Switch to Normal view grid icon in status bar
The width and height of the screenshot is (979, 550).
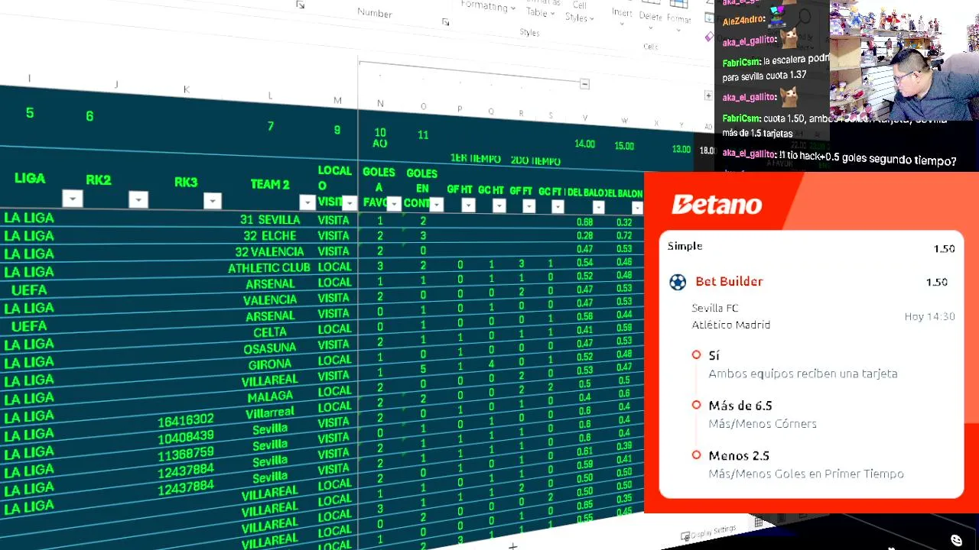point(758,522)
